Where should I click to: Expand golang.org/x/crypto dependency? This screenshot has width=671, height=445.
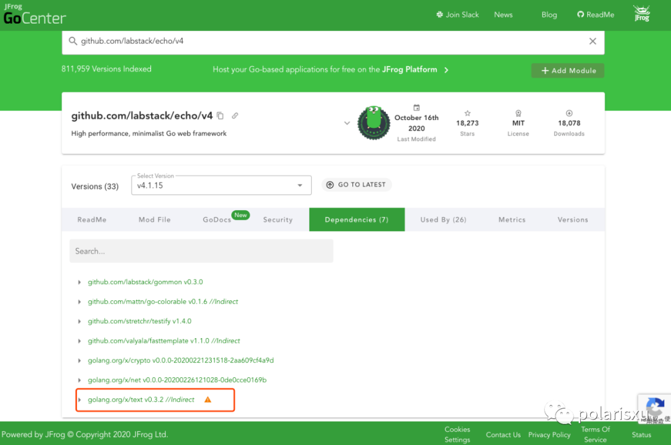(80, 360)
